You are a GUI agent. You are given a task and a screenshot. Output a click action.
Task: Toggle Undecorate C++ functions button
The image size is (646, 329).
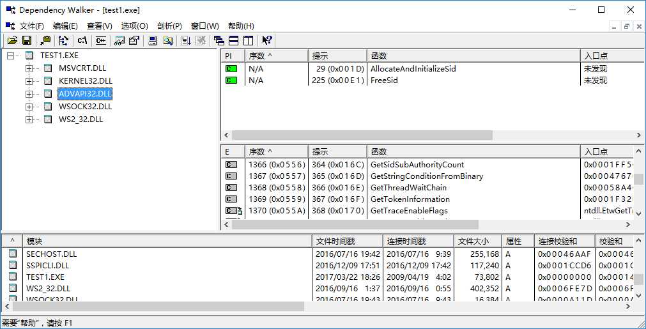click(x=100, y=40)
